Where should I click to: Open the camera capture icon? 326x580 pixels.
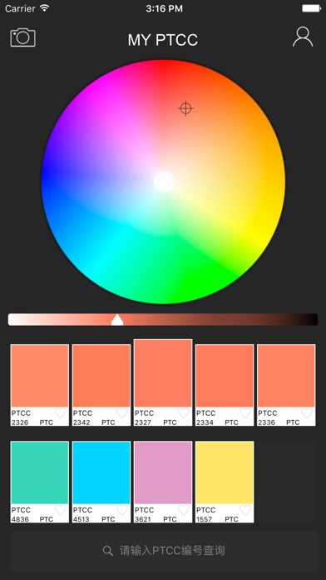click(x=23, y=37)
